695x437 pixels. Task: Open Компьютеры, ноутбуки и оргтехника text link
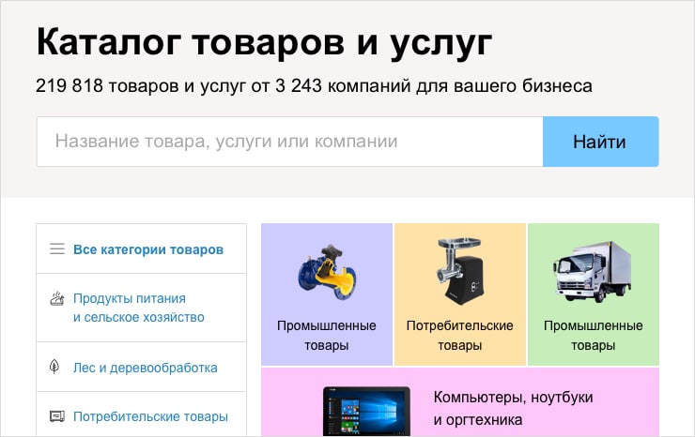click(x=513, y=408)
